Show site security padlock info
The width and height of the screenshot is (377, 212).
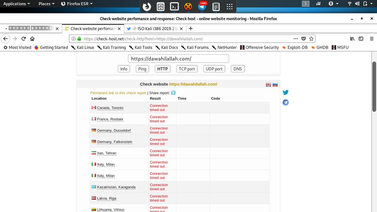(79, 39)
